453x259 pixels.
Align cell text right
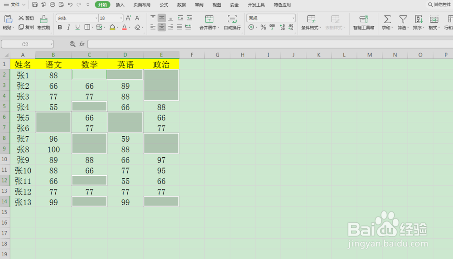[171, 27]
